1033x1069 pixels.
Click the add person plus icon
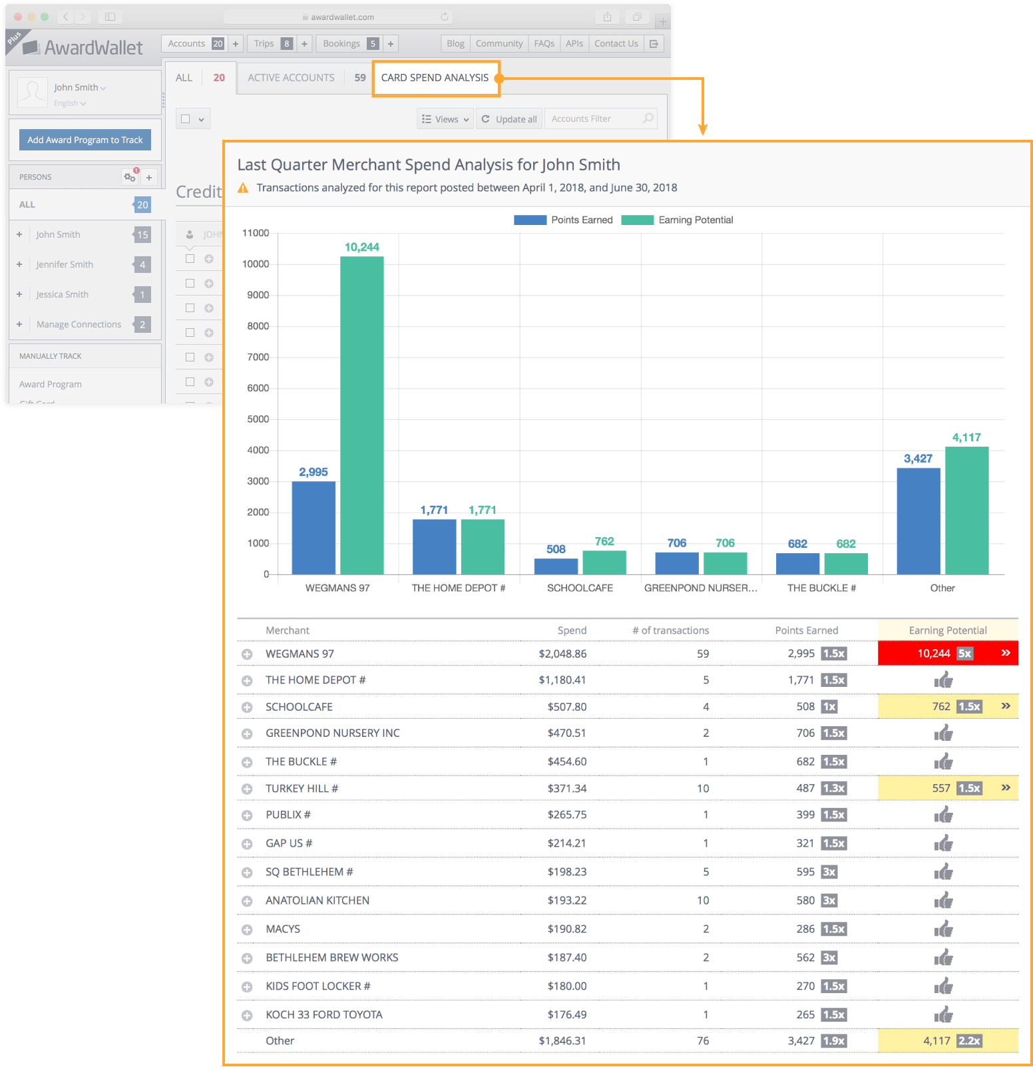[x=149, y=178]
